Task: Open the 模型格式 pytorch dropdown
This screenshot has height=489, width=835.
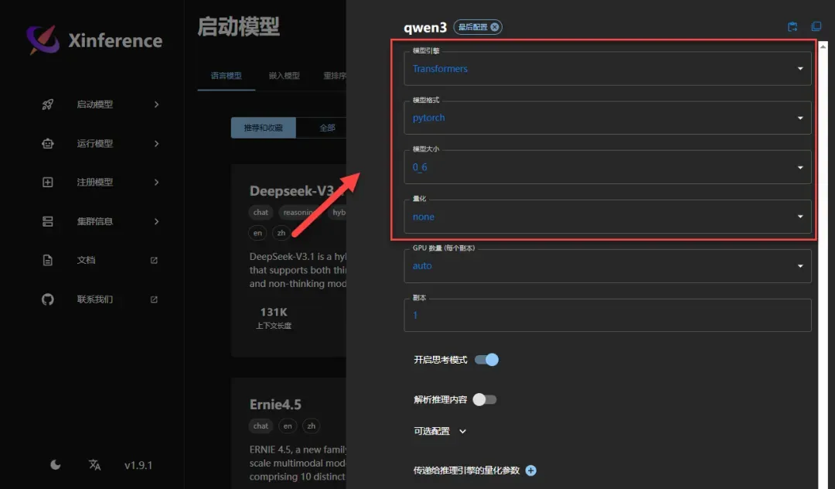Action: coord(608,118)
